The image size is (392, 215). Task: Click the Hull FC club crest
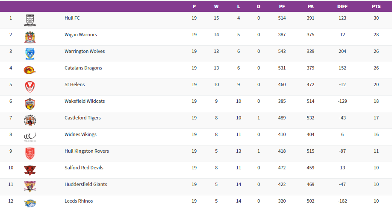30,20
